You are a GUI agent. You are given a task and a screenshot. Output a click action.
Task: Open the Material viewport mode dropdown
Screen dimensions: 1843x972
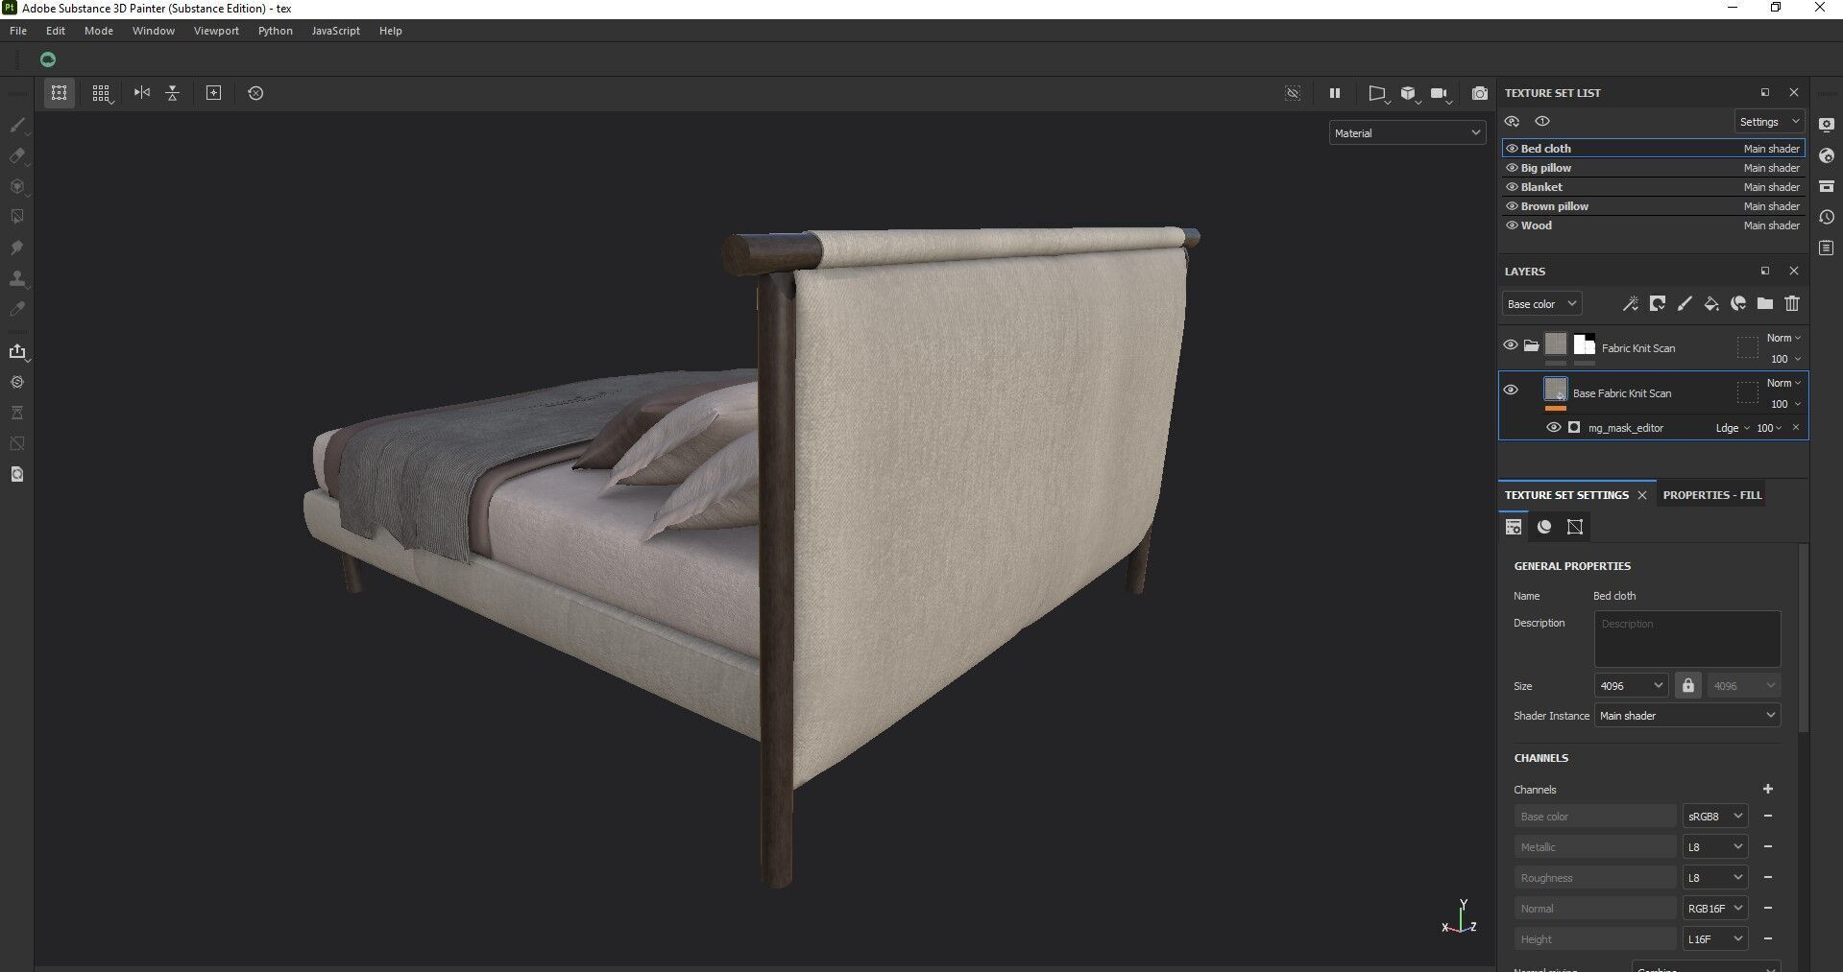point(1407,133)
